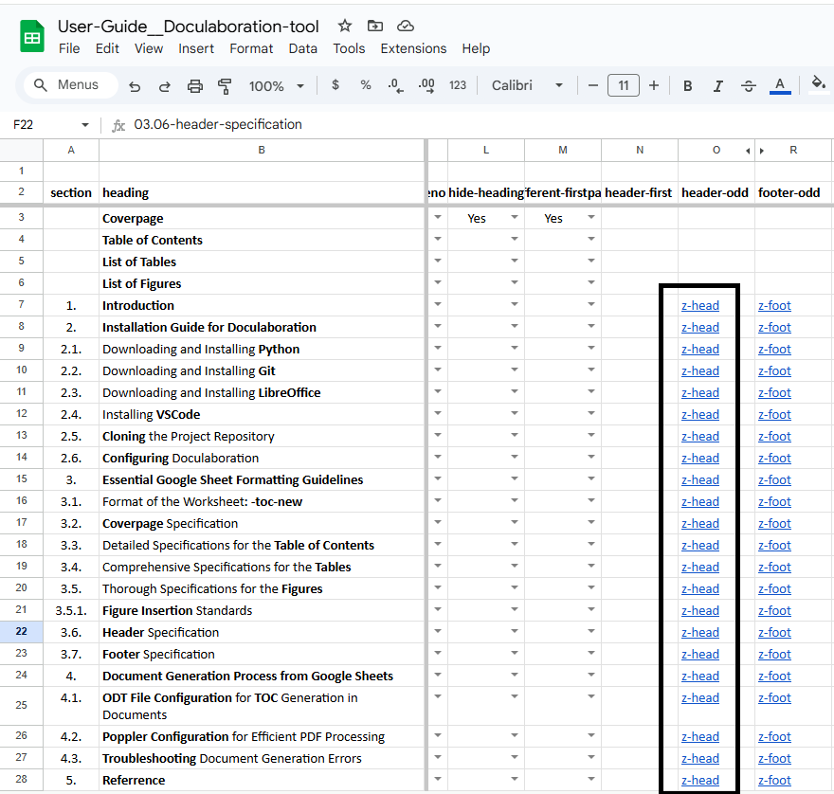Screen dimensions: 834x794
Task: Decrease the font size
Action: pos(593,85)
